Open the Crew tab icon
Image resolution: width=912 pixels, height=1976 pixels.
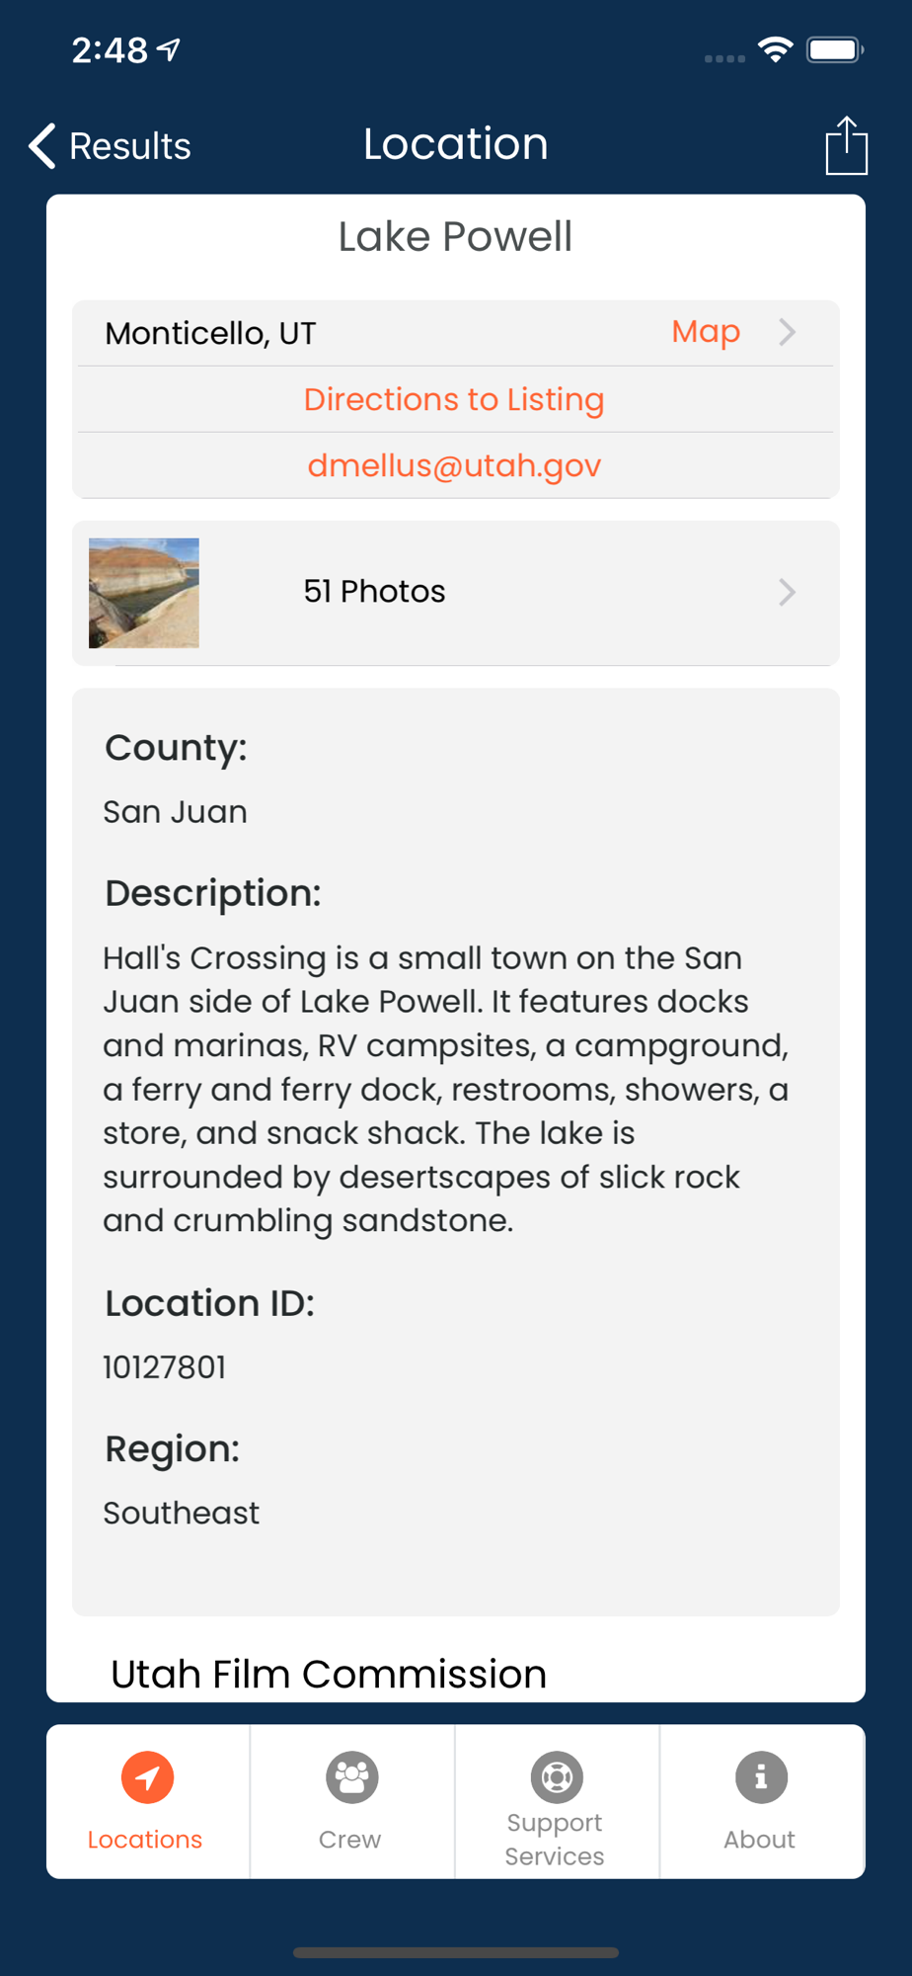[x=351, y=1777]
